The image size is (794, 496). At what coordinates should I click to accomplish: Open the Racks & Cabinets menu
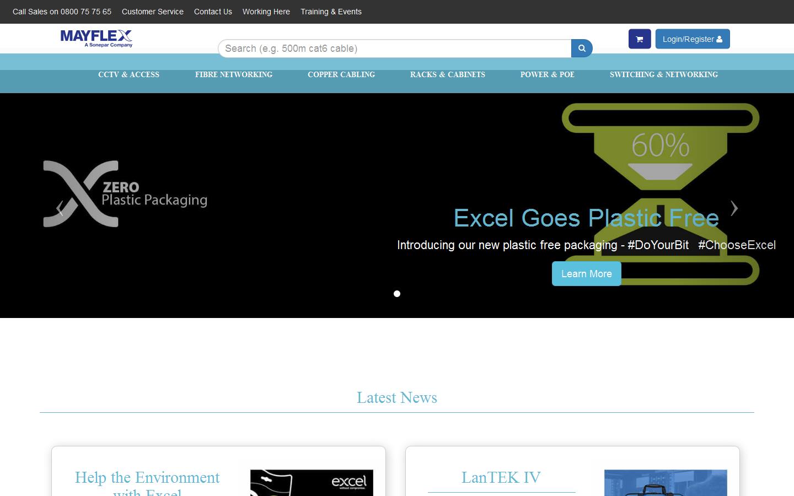click(x=448, y=74)
